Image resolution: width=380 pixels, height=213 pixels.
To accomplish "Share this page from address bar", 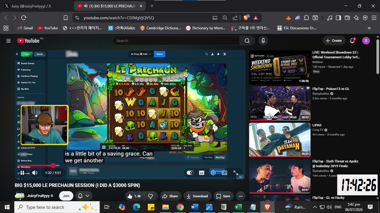I will point(235,18).
